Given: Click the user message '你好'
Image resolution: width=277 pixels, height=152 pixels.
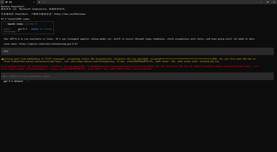Looking at the screenshot, I should click(x=6, y=51).
